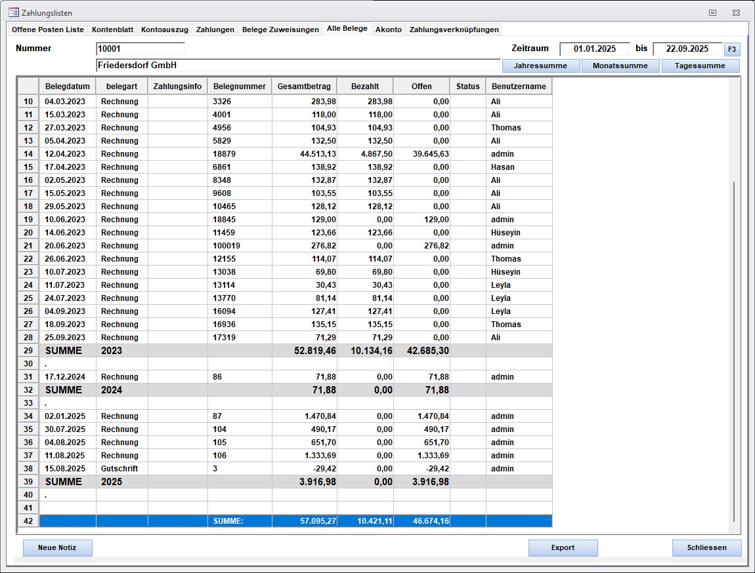Click the Jahressumme button
This screenshot has width=755, height=573.
[x=541, y=66]
